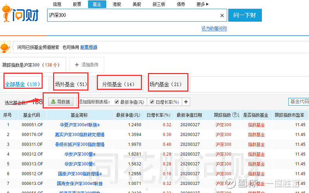
Task: Click the 序号 column header
Action: pyautogui.click(x=7, y=115)
